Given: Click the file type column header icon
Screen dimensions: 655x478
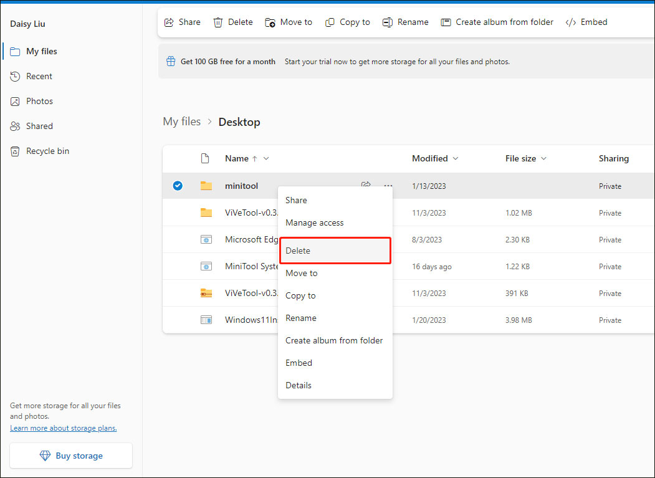Looking at the screenshot, I should click(204, 158).
